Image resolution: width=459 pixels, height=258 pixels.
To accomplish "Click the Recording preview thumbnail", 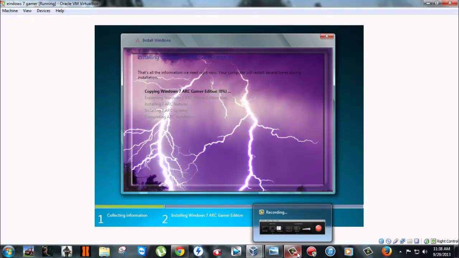I will pos(292,227).
